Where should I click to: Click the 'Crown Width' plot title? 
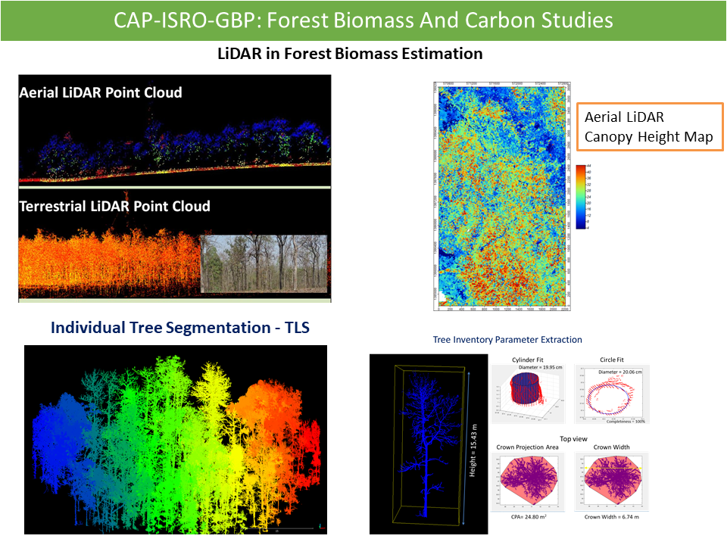coord(612,447)
